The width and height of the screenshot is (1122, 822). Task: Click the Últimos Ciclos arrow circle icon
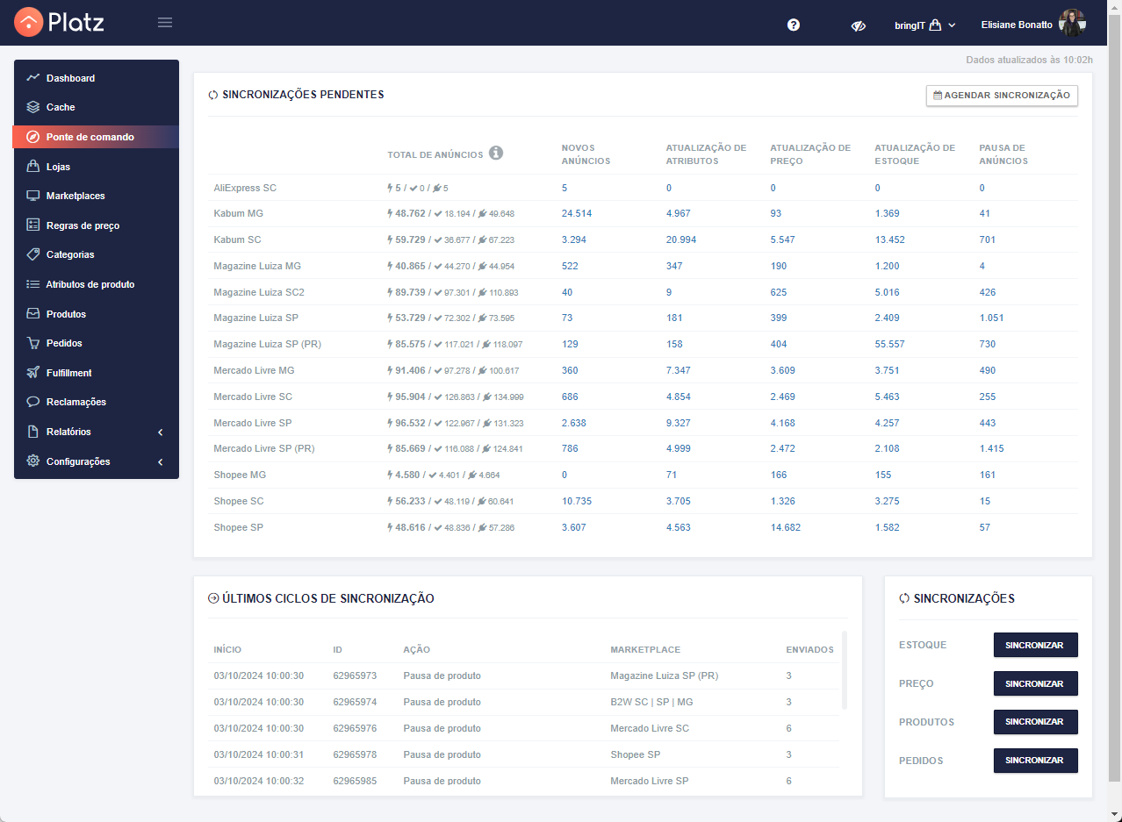tap(213, 599)
